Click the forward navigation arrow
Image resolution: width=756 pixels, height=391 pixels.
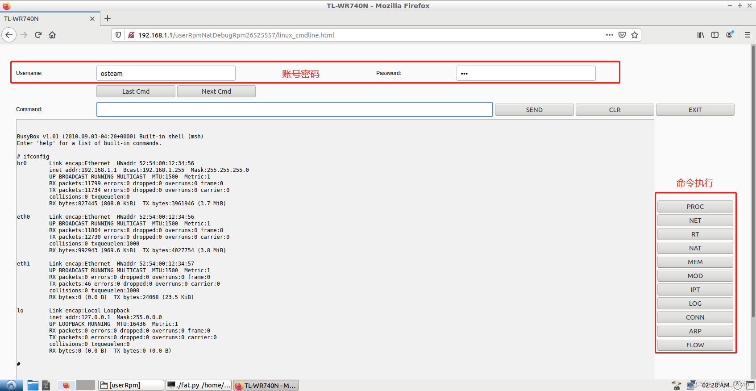tap(24, 35)
